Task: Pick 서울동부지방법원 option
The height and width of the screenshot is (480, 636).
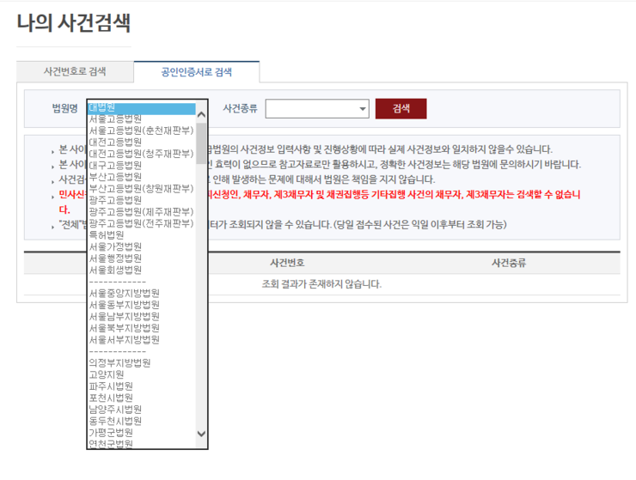Action: coord(142,305)
